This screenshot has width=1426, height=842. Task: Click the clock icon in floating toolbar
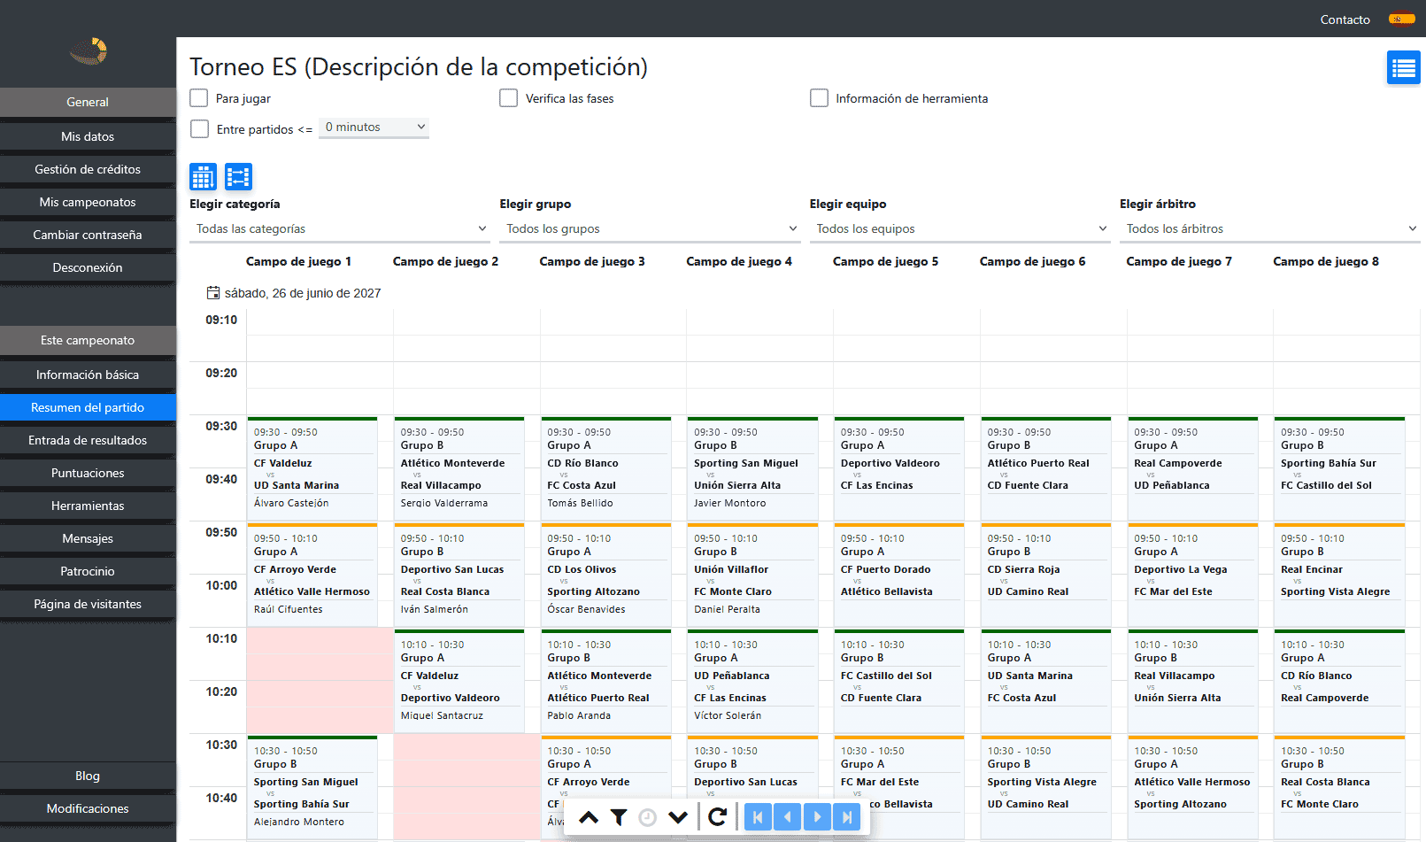tap(647, 817)
